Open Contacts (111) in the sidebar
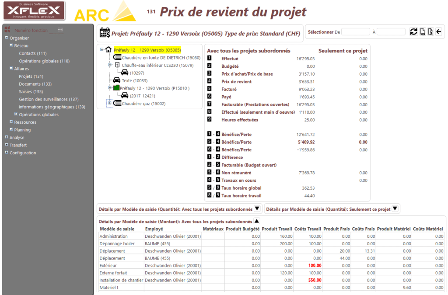The width and height of the screenshot is (448, 295). click(33, 53)
